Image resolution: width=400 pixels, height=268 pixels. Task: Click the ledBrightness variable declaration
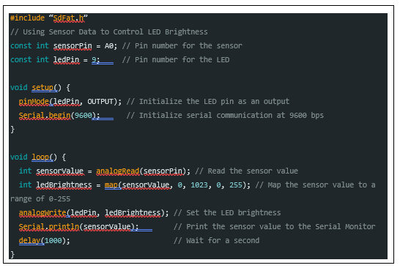click(64, 185)
